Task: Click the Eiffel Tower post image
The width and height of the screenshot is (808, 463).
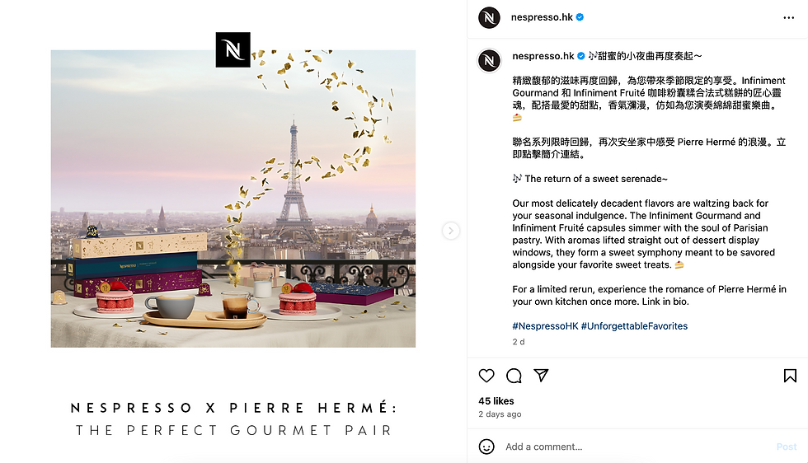Action: pos(233,199)
